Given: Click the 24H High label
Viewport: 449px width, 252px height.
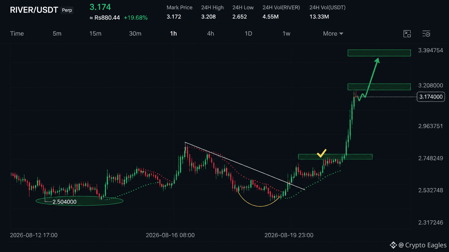Looking at the screenshot, I should point(212,7).
